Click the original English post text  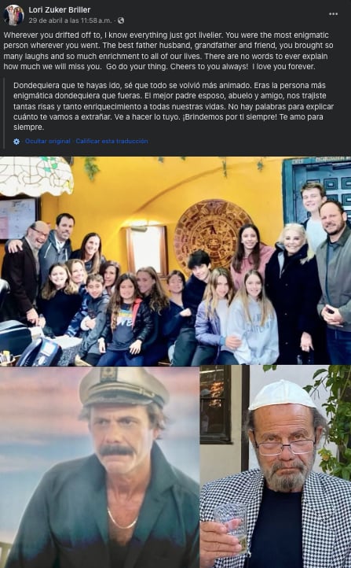point(169,51)
